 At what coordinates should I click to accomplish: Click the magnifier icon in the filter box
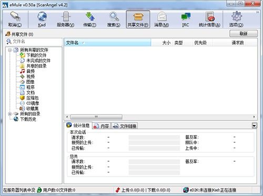click(x=9, y=42)
